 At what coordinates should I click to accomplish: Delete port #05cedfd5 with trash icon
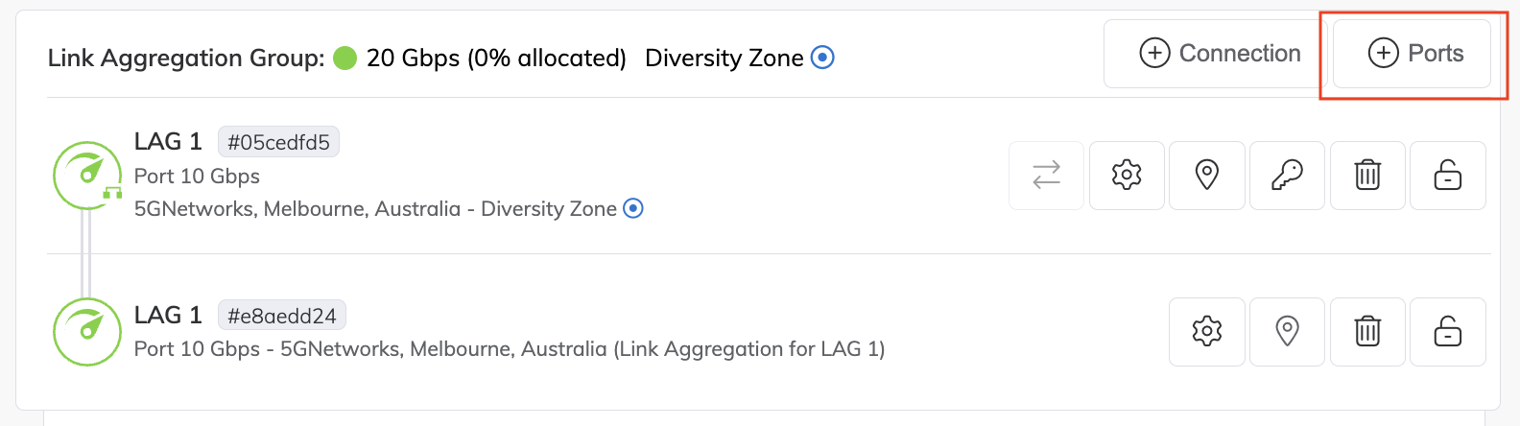coord(1367,176)
